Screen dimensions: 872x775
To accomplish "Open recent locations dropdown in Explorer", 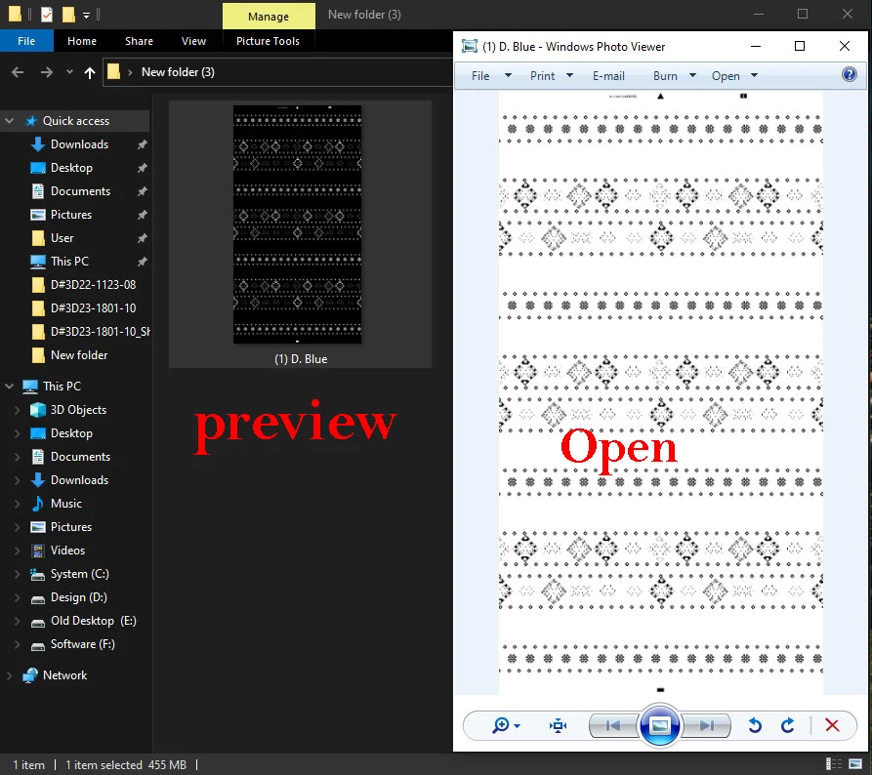I will pos(69,72).
